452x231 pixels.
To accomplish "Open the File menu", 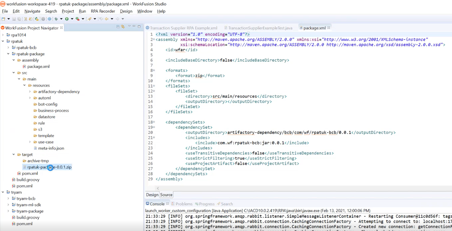I will coord(5,11).
